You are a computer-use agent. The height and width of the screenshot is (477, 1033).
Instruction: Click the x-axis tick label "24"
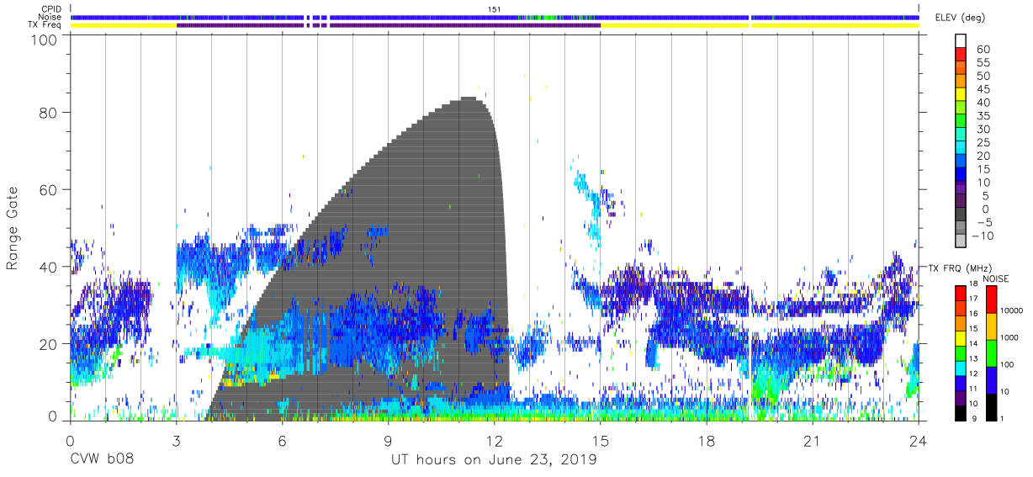919,440
